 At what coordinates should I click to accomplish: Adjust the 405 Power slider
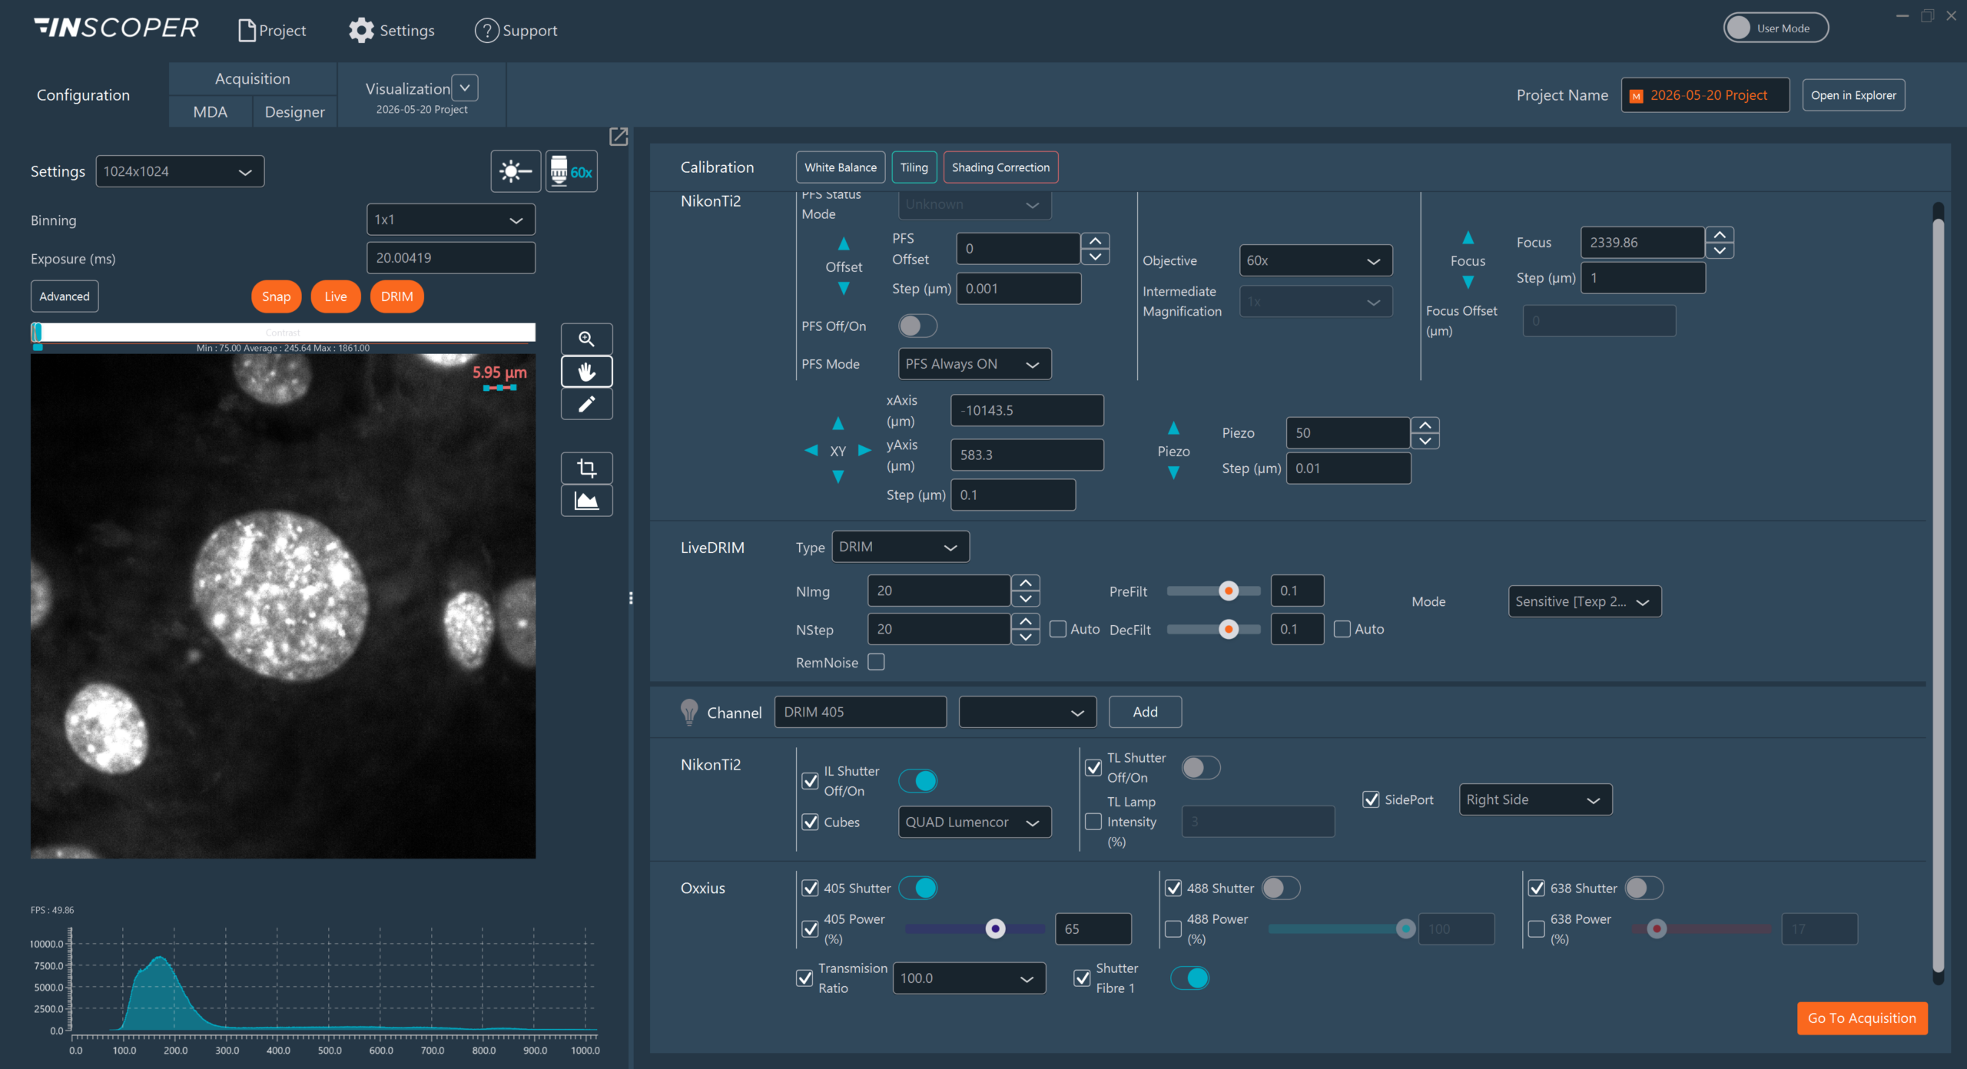tap(975, 928)
